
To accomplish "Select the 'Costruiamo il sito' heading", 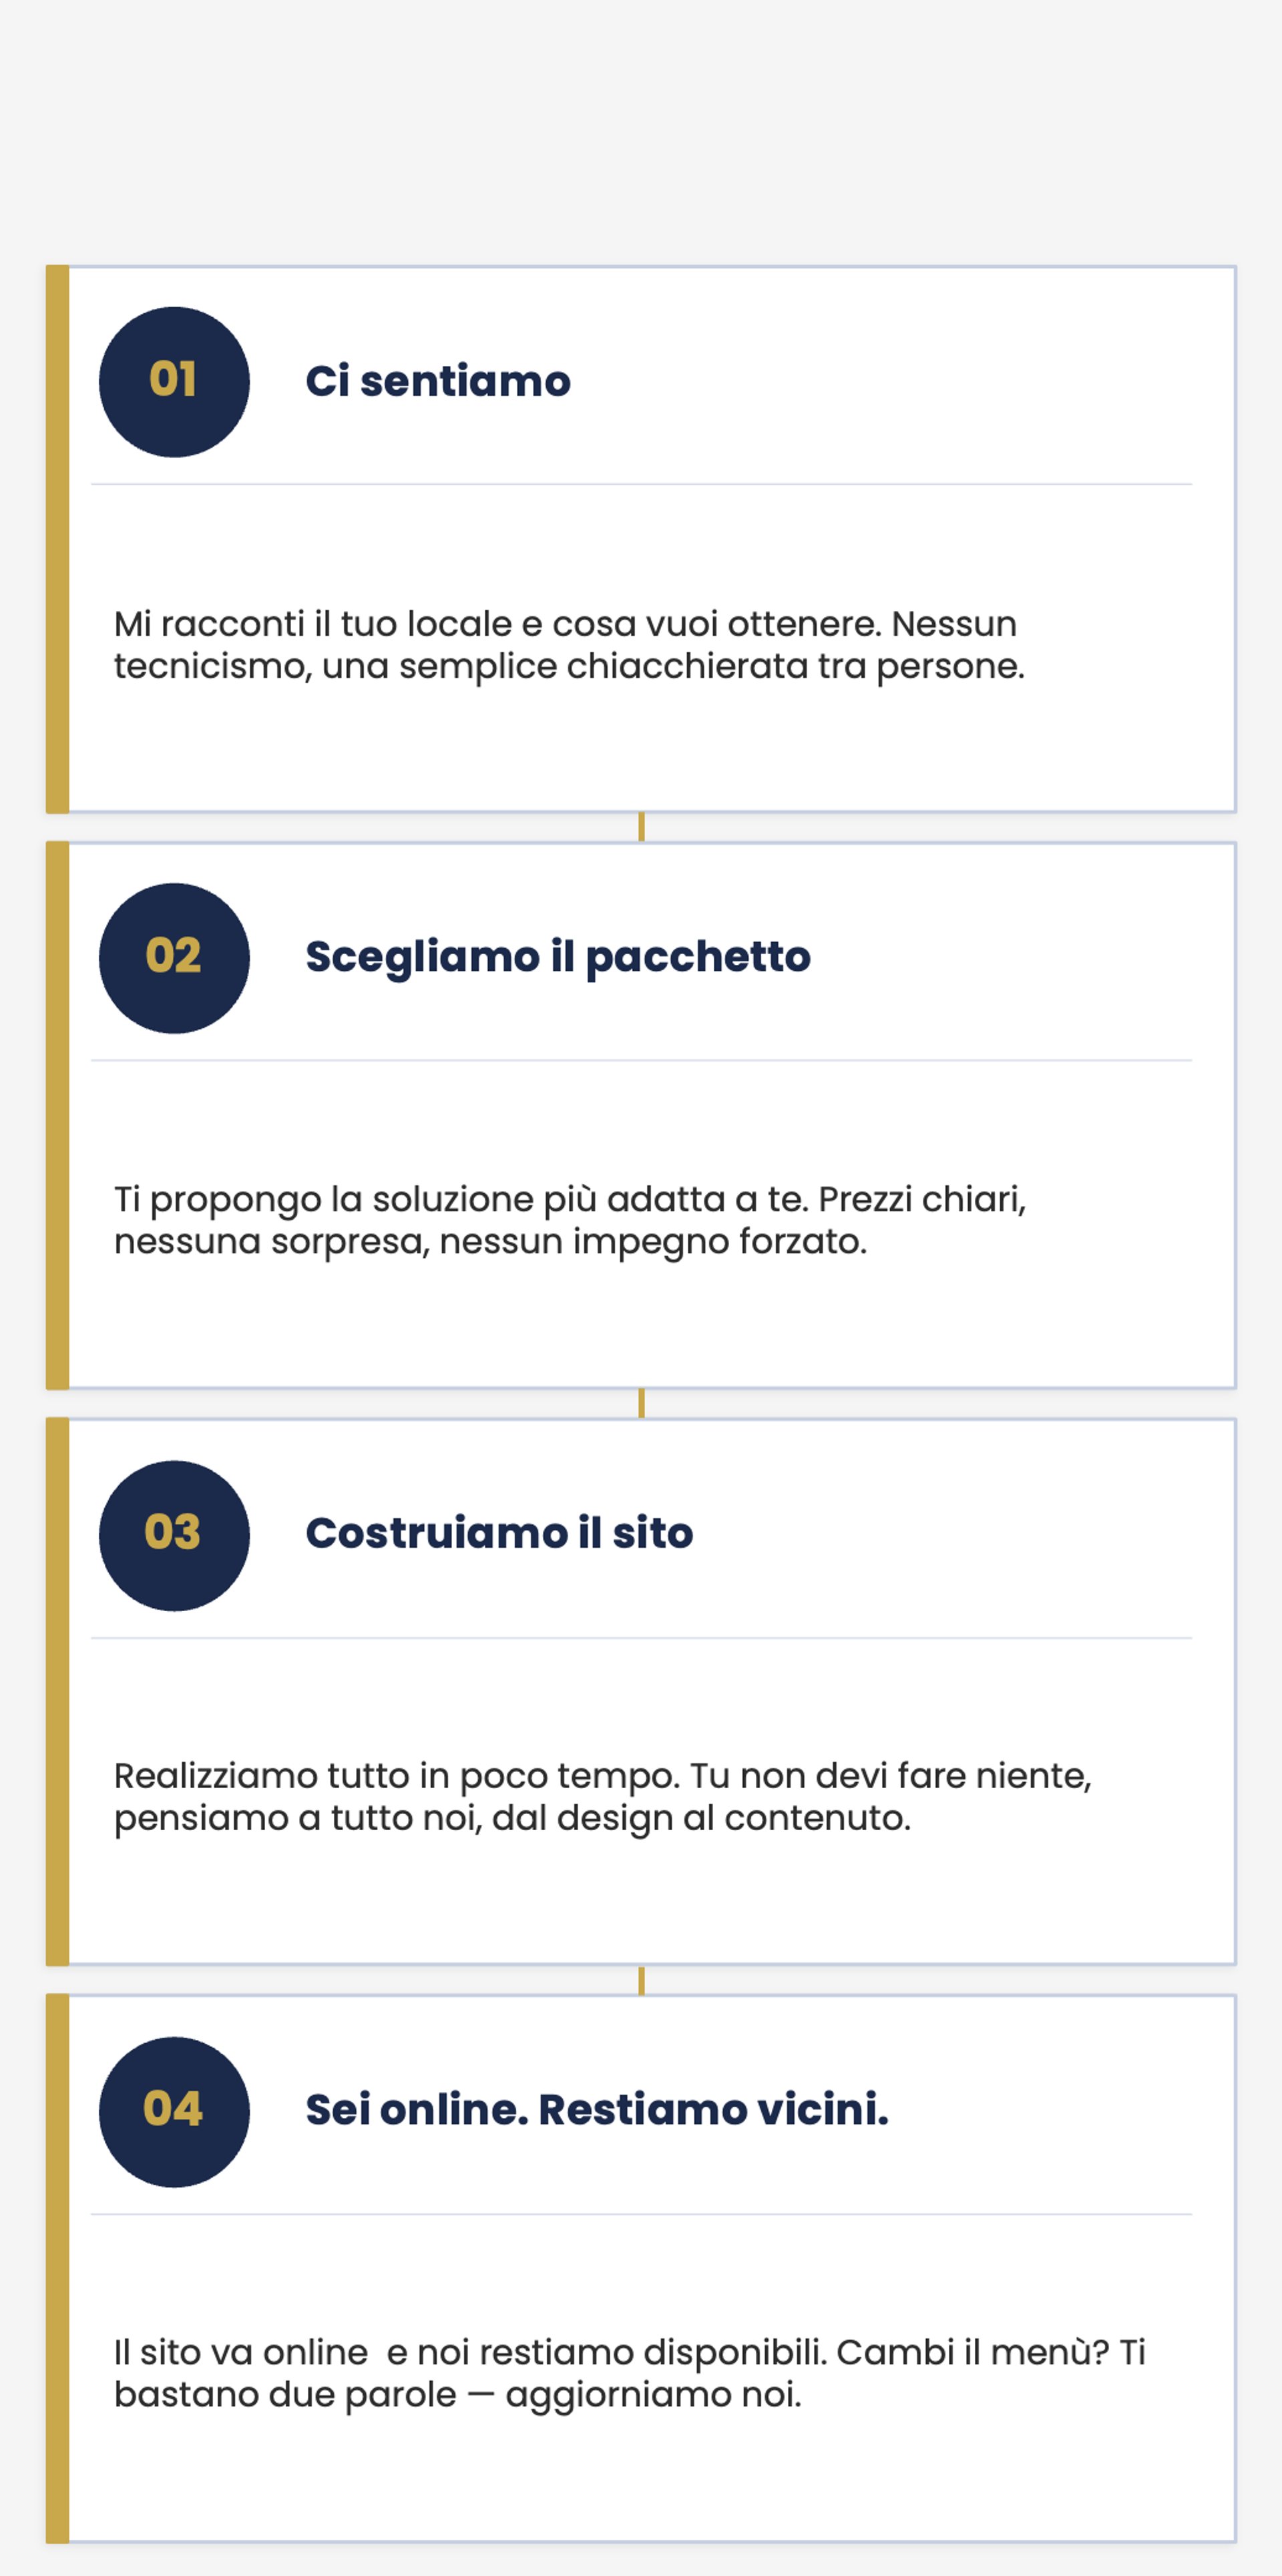I will pyautogui.click(x=499, y=1533).
